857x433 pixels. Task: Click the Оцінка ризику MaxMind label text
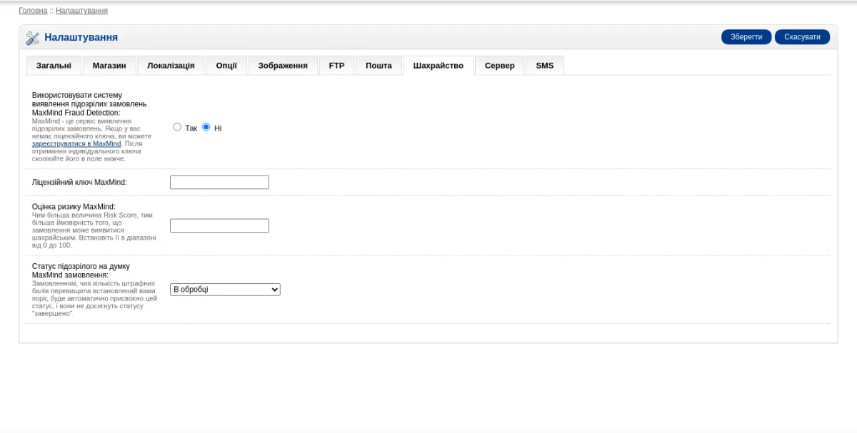click(x=74, y=207)
